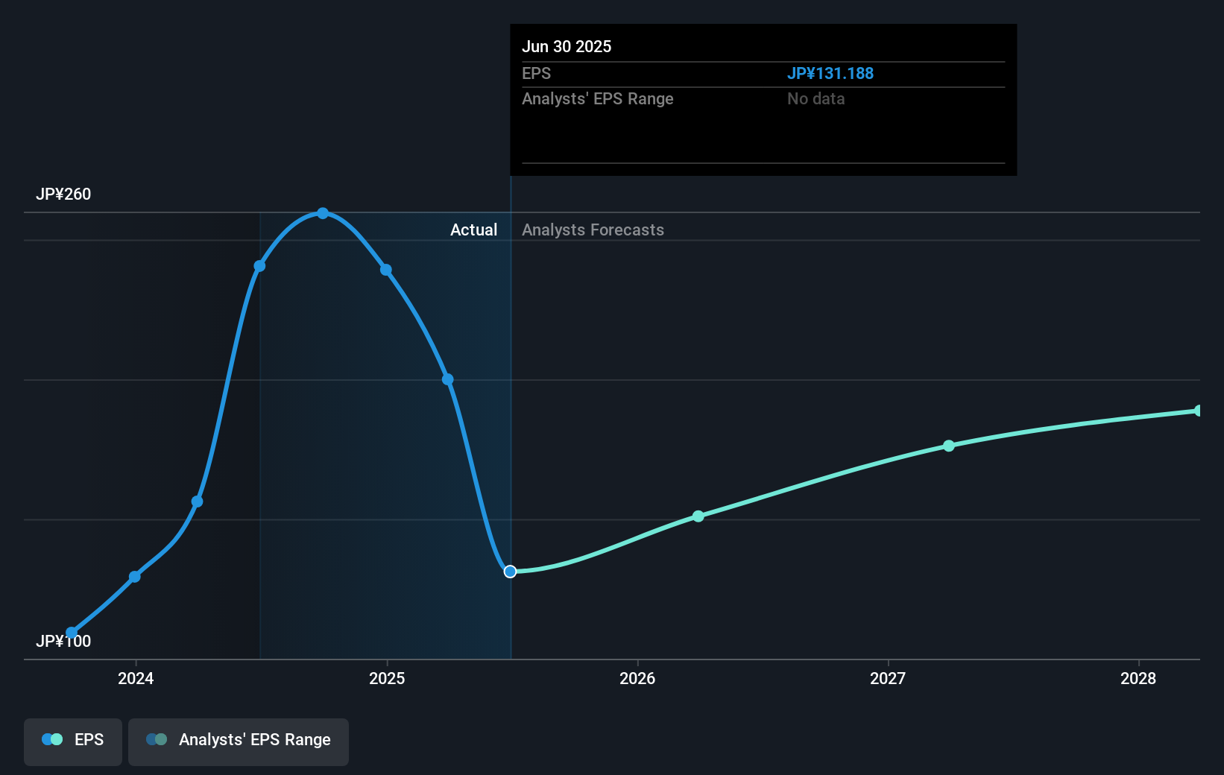Click the 2024 x-axis label

pos(136,678)
